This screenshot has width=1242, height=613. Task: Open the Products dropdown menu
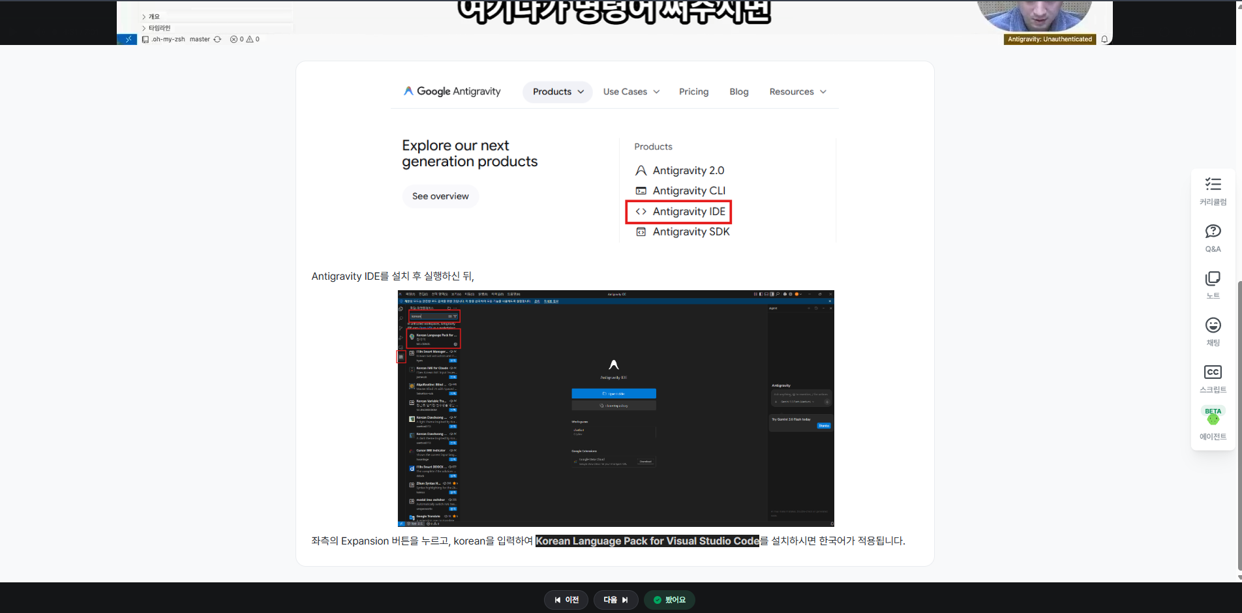click(558, 92)
